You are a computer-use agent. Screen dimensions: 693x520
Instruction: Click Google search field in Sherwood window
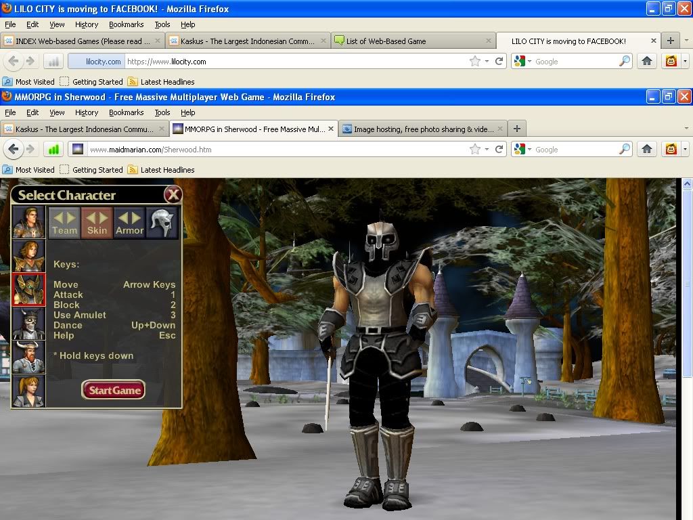pyautogui.click(x=575, y=150)
